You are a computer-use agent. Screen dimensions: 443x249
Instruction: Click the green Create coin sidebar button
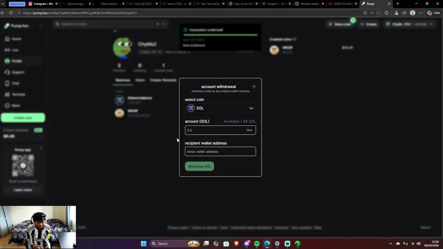pos(23,118)
